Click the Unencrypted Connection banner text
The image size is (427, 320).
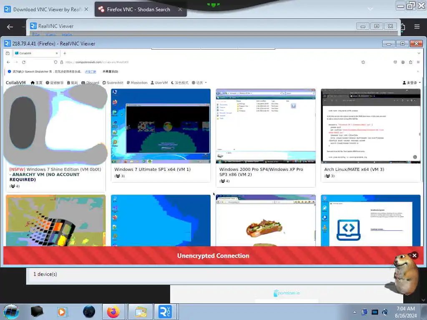tap(213, 256)
